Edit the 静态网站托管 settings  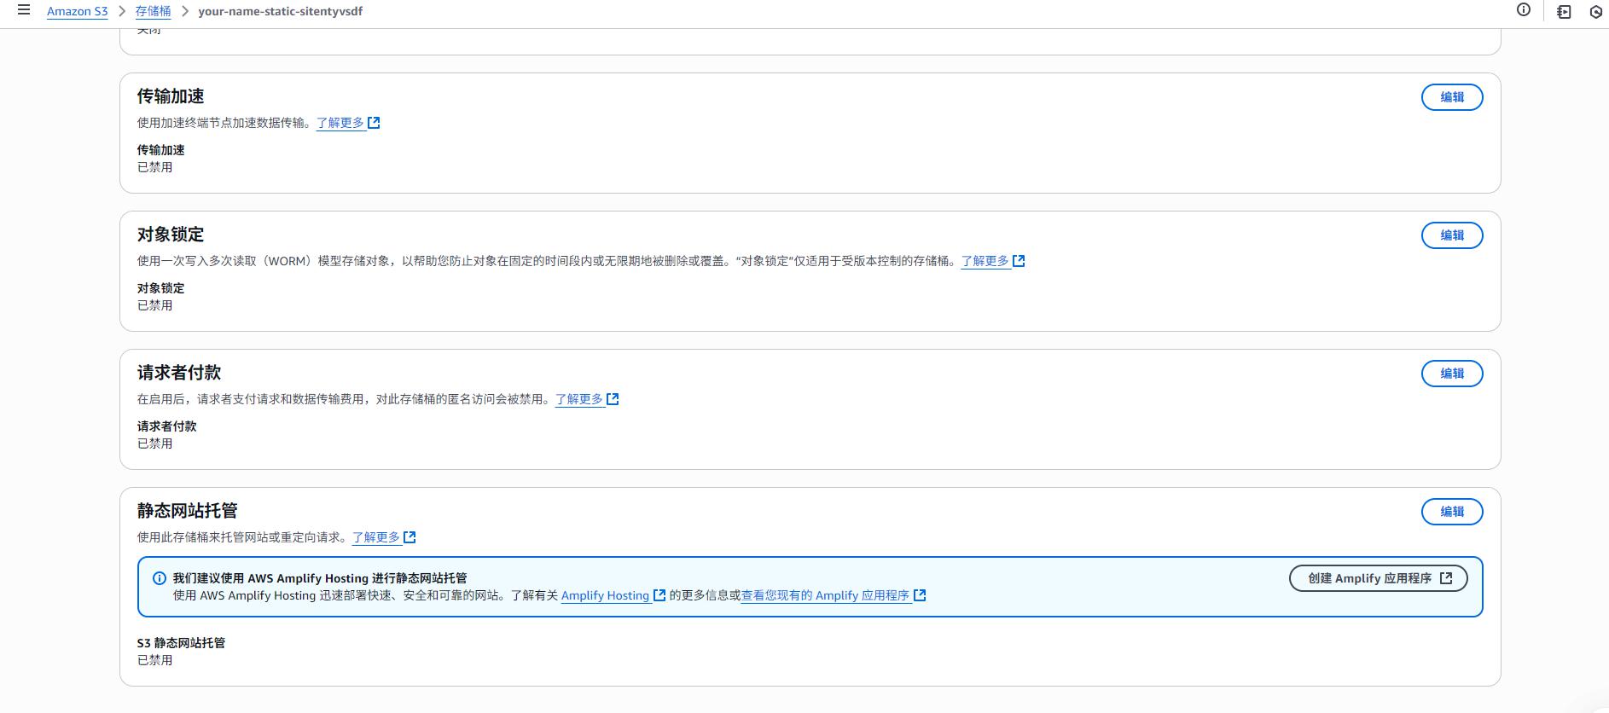(x=1451, y=512)
